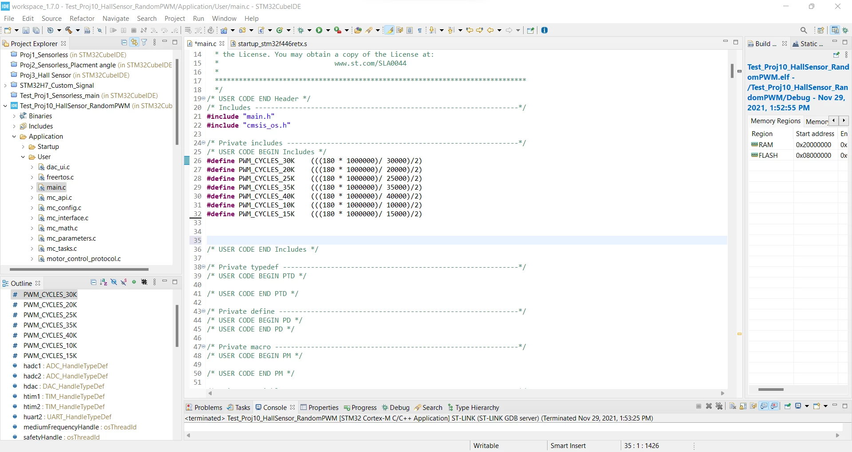Toggle alphabetical sort in Outline view

(x=103, y=282)
